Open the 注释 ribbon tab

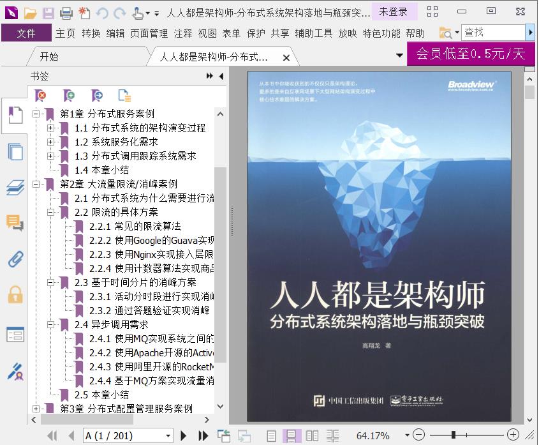click(x=183, y=33)
